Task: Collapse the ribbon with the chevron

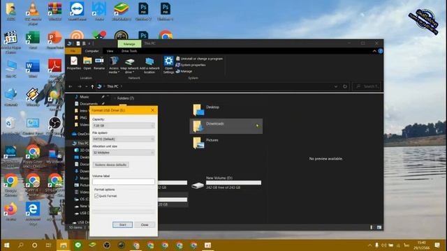Action: 374,51
